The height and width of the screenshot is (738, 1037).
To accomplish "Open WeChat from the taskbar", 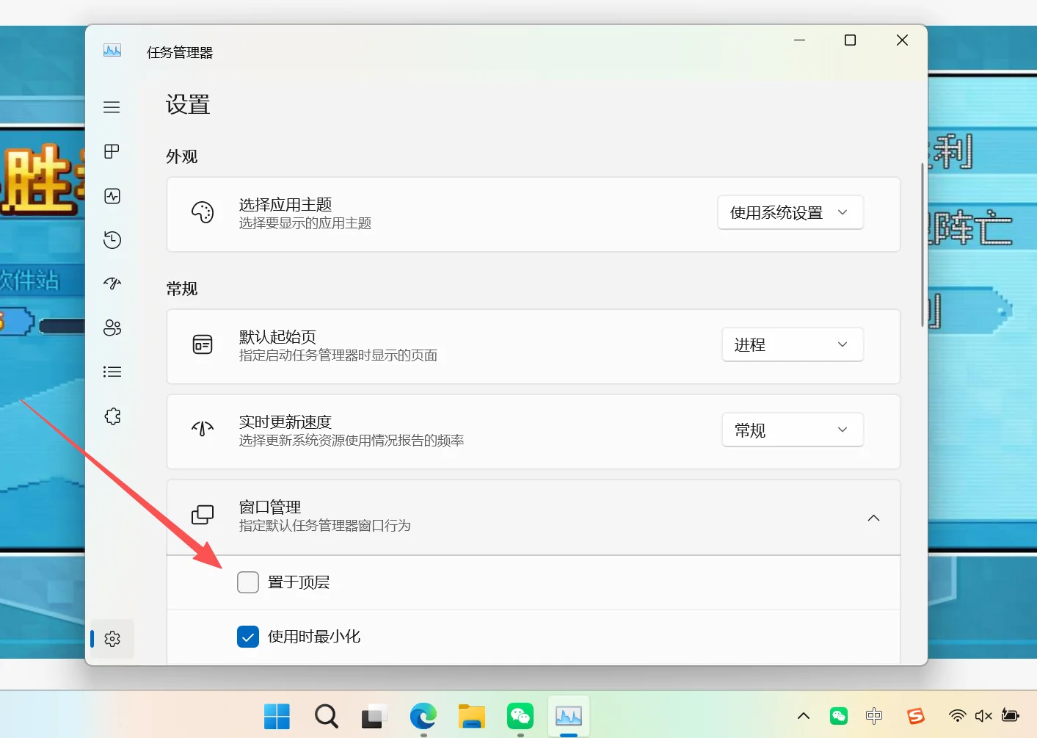I will pyautogui.click(x=520, y=716).
